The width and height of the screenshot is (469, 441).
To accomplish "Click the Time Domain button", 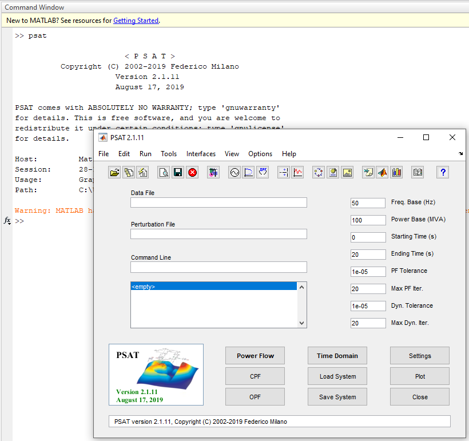I will (x=337, y=356).
